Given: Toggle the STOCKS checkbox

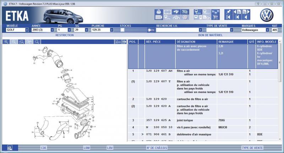Looking at the screenshot, I should [x=122, y=30].
